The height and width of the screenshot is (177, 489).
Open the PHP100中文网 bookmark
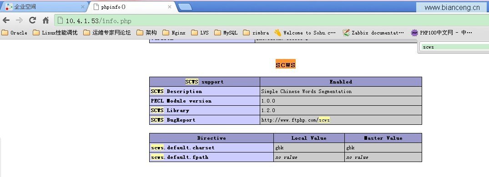coord(441,33)
